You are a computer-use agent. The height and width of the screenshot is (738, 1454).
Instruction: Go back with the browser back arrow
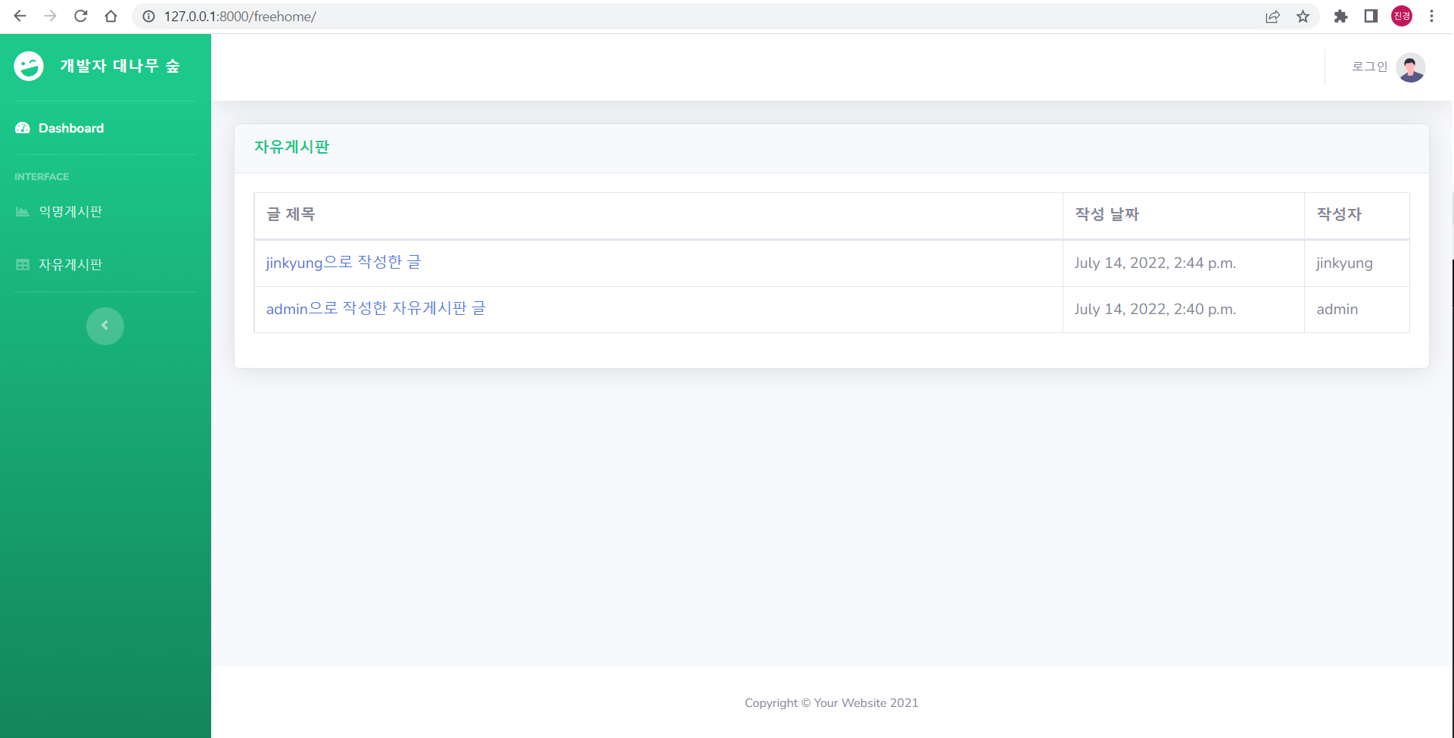click(x=20, y=16)
